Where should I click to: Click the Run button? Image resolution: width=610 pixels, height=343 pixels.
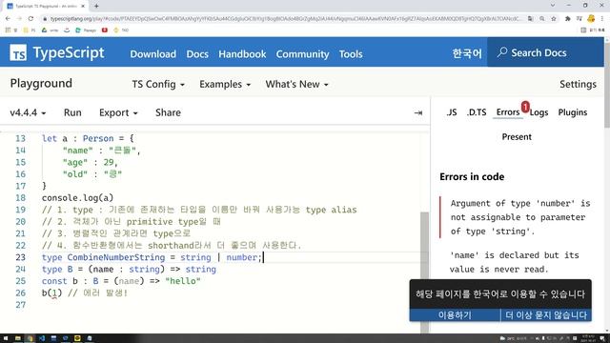pos(72,112)
